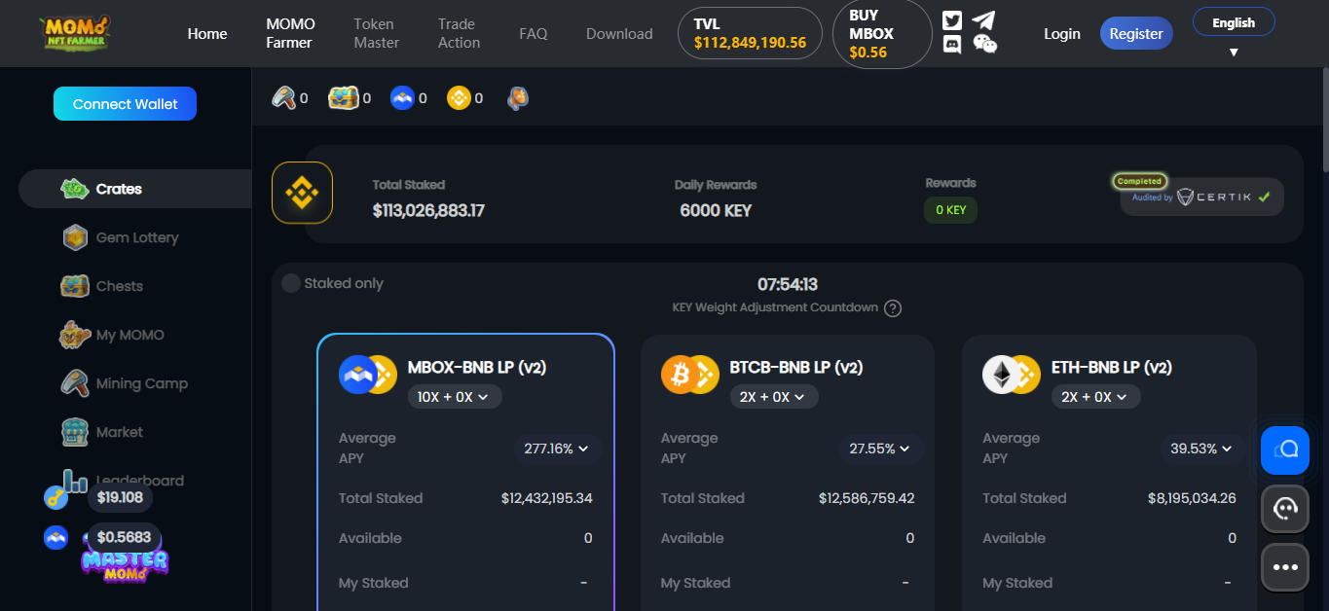1329x611 pixels.
Task: Toggle the Staked only switch
Action: click(291, 283)
